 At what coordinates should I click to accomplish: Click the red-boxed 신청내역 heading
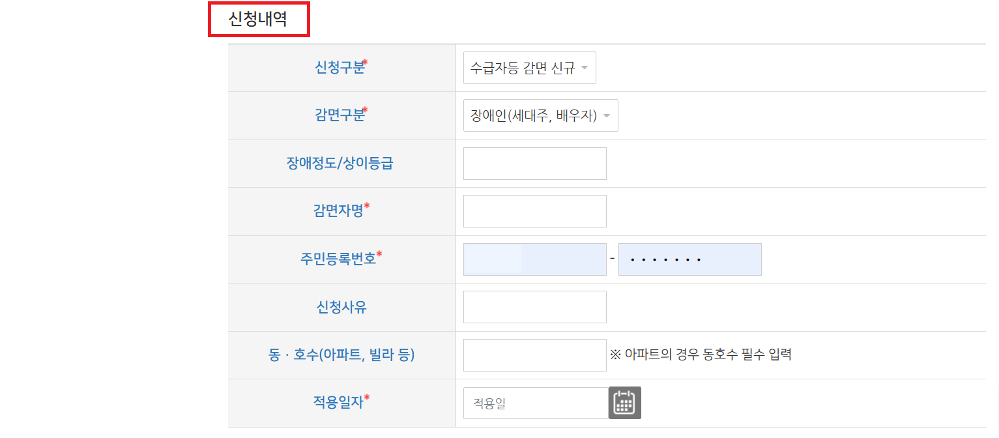pos(259,19)
